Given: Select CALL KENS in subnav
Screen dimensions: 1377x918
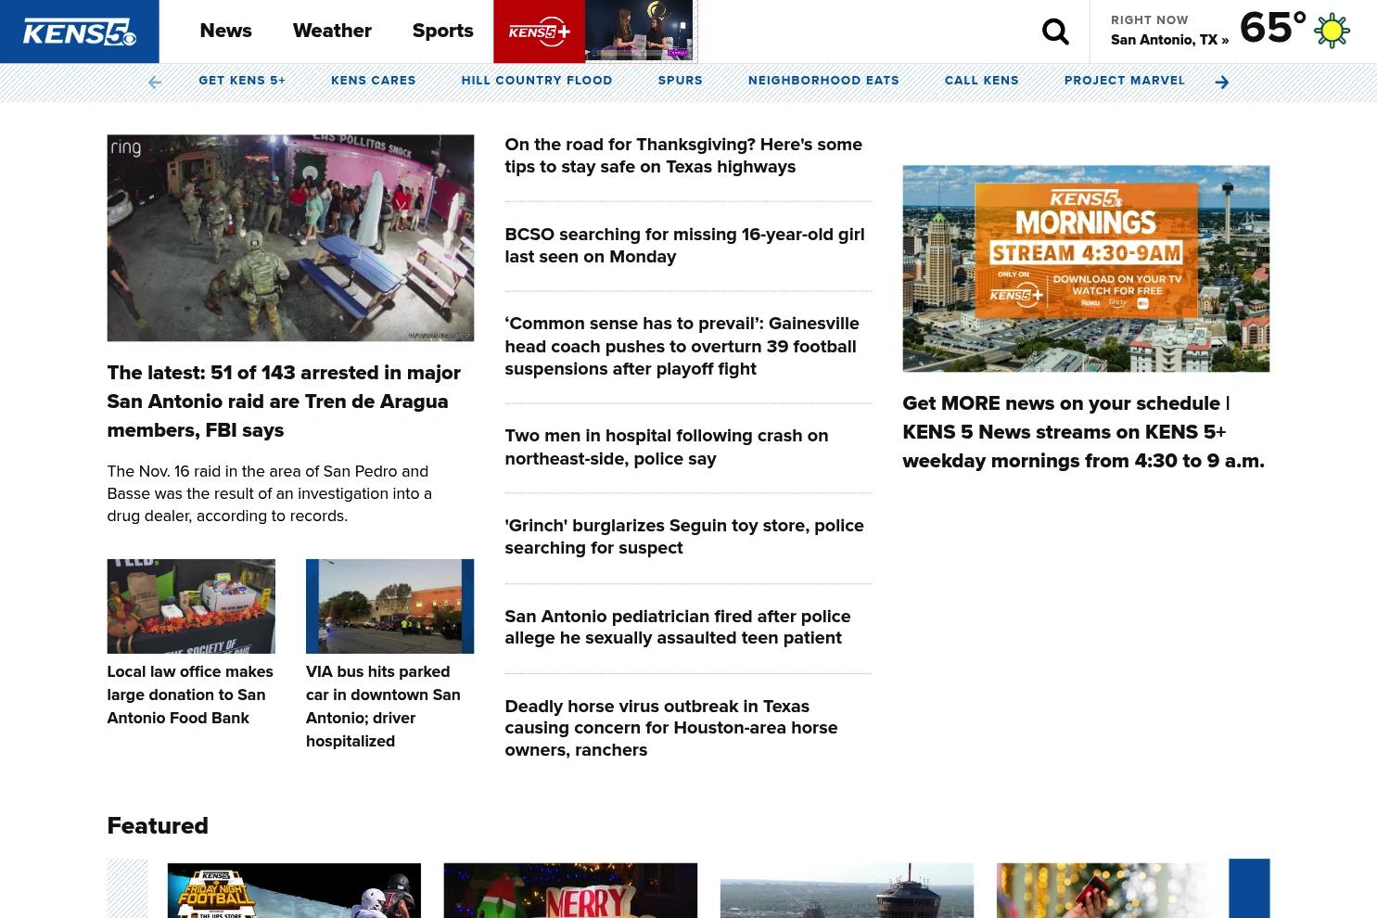Looking at the screenshot, I should 981,81.
